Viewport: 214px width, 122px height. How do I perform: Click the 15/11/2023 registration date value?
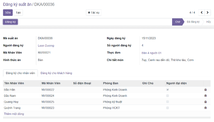pos(149,38)
